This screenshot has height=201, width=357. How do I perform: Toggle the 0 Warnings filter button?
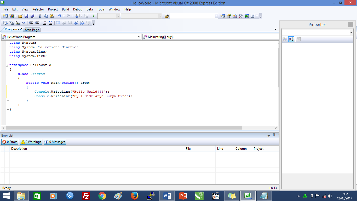[31, 142]
